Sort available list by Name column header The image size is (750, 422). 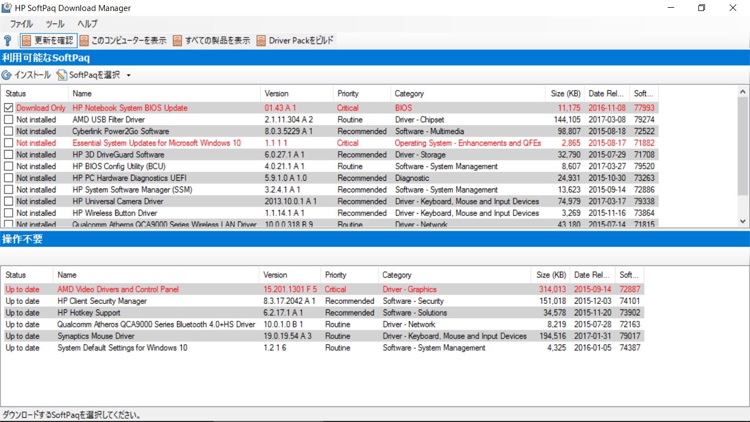pos(164,93)
